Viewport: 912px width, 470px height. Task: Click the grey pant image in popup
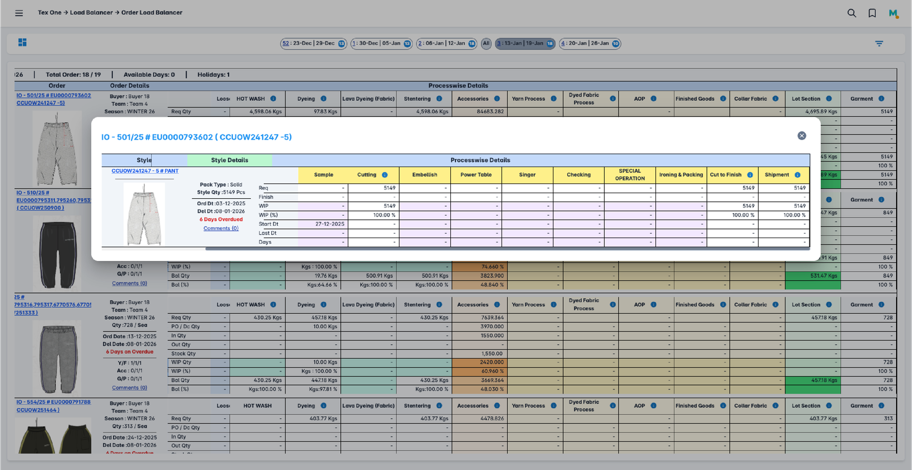click(x=144, y=215)
